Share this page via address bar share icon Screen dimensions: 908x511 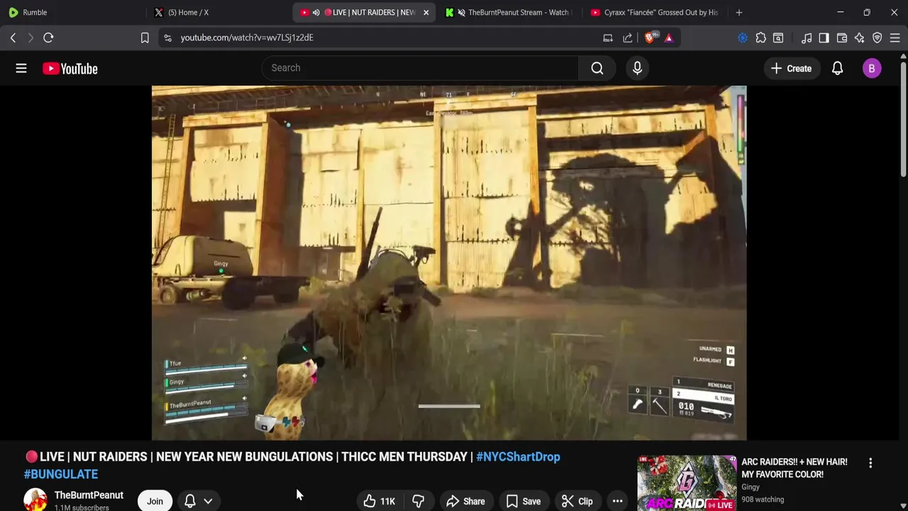pyautogui.click(x=628, y=38)
